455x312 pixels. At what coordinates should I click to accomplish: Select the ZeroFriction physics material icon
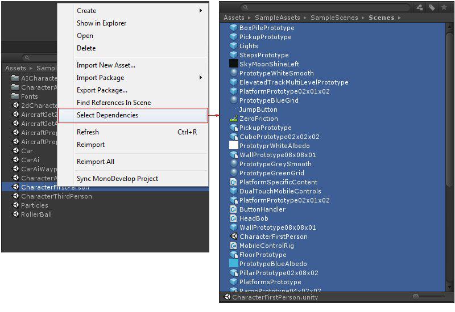(233, 119)
